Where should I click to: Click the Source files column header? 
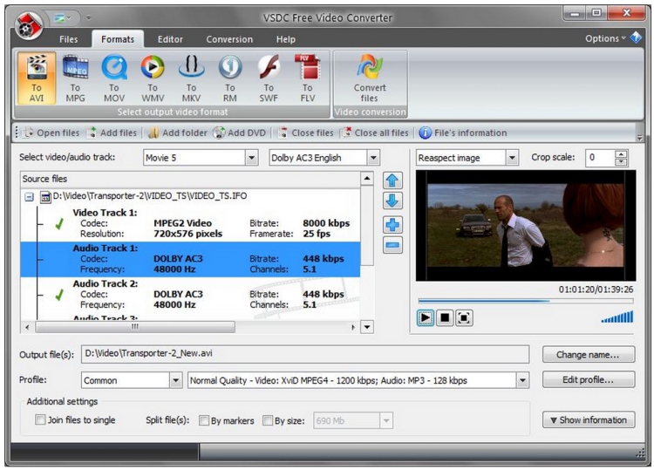(x=190, y=179)
